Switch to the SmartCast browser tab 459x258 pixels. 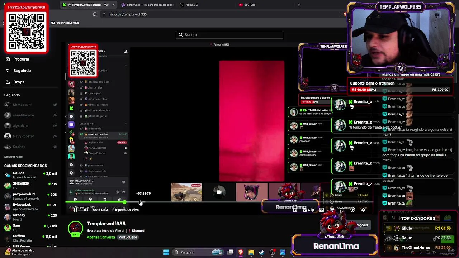147,5
